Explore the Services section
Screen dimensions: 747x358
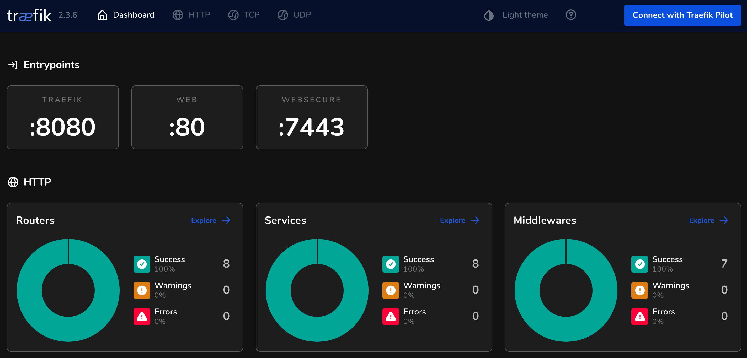pos(459,220)
